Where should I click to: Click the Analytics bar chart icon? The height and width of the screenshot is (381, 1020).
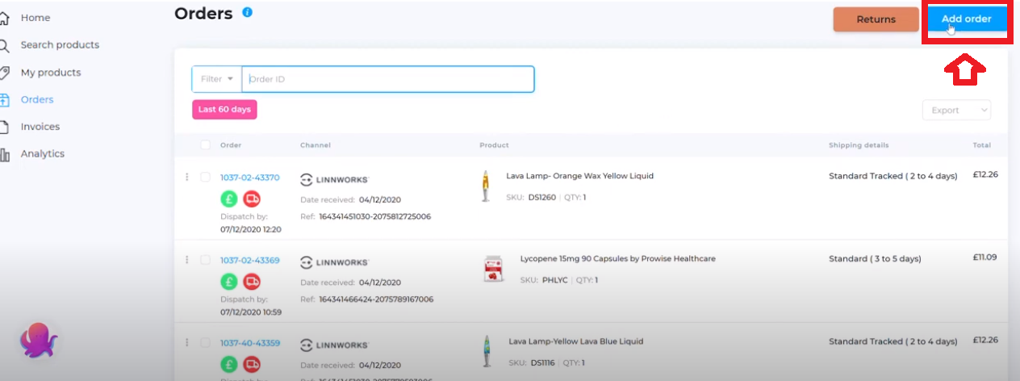(4, 154)
